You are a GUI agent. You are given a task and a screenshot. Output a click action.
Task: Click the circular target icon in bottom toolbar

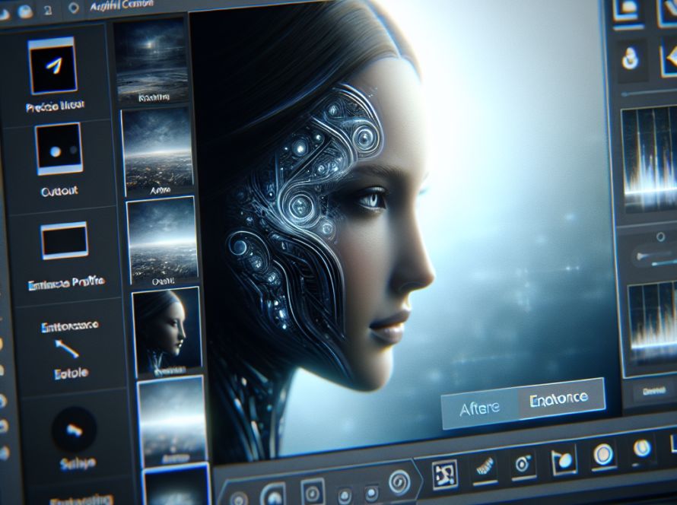coord(523,462)
